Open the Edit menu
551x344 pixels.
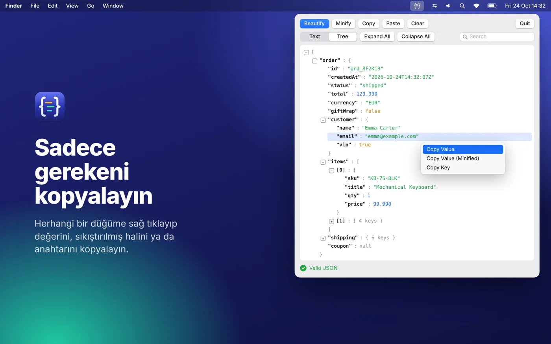pos(53,6)
